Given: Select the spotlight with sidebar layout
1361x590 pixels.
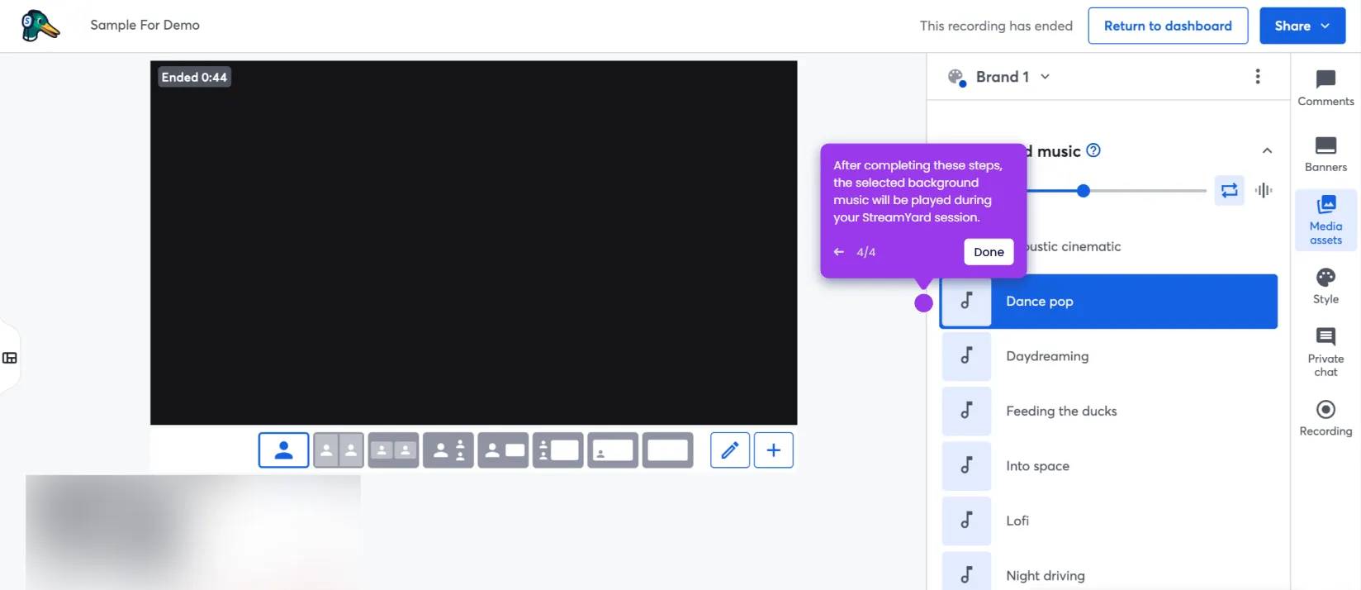Looking at the screenshot, I should tap(448, 450).
